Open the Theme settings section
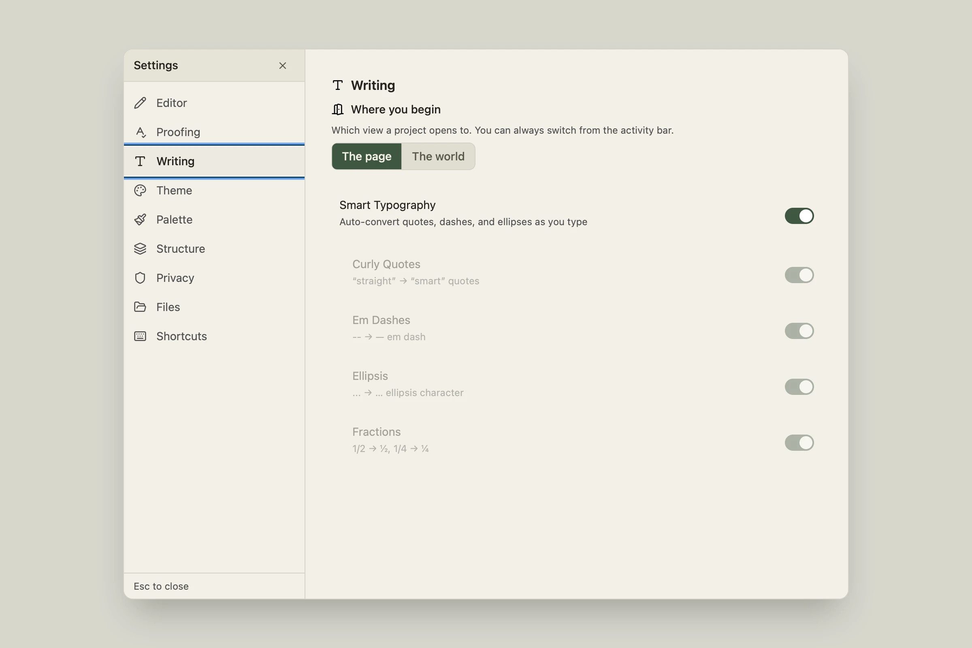Image resolution: width=972 pixels, height=648 pixels. [214, 190]
